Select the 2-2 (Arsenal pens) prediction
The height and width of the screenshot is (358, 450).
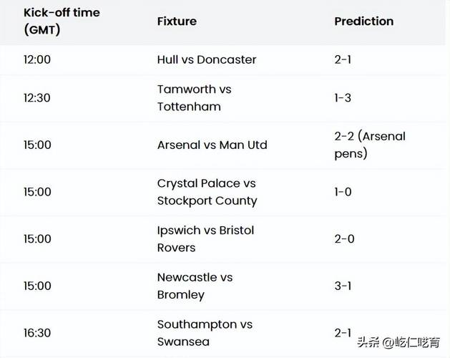point(370,145)
